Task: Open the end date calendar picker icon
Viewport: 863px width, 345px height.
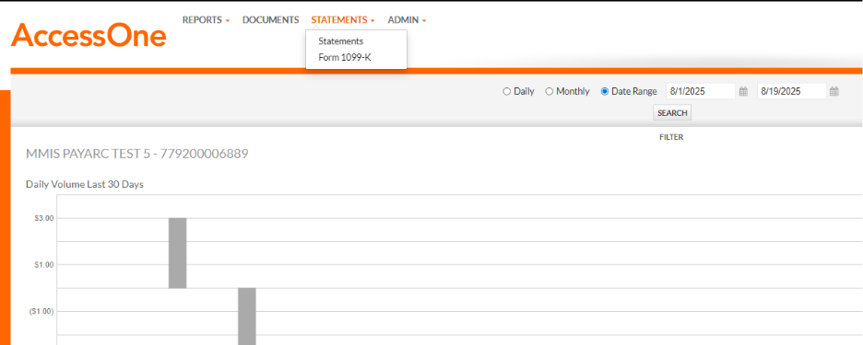Action: (833, 92)
